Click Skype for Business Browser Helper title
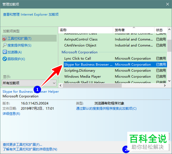Screen dimensions: 172x154 tap(31, 91)
